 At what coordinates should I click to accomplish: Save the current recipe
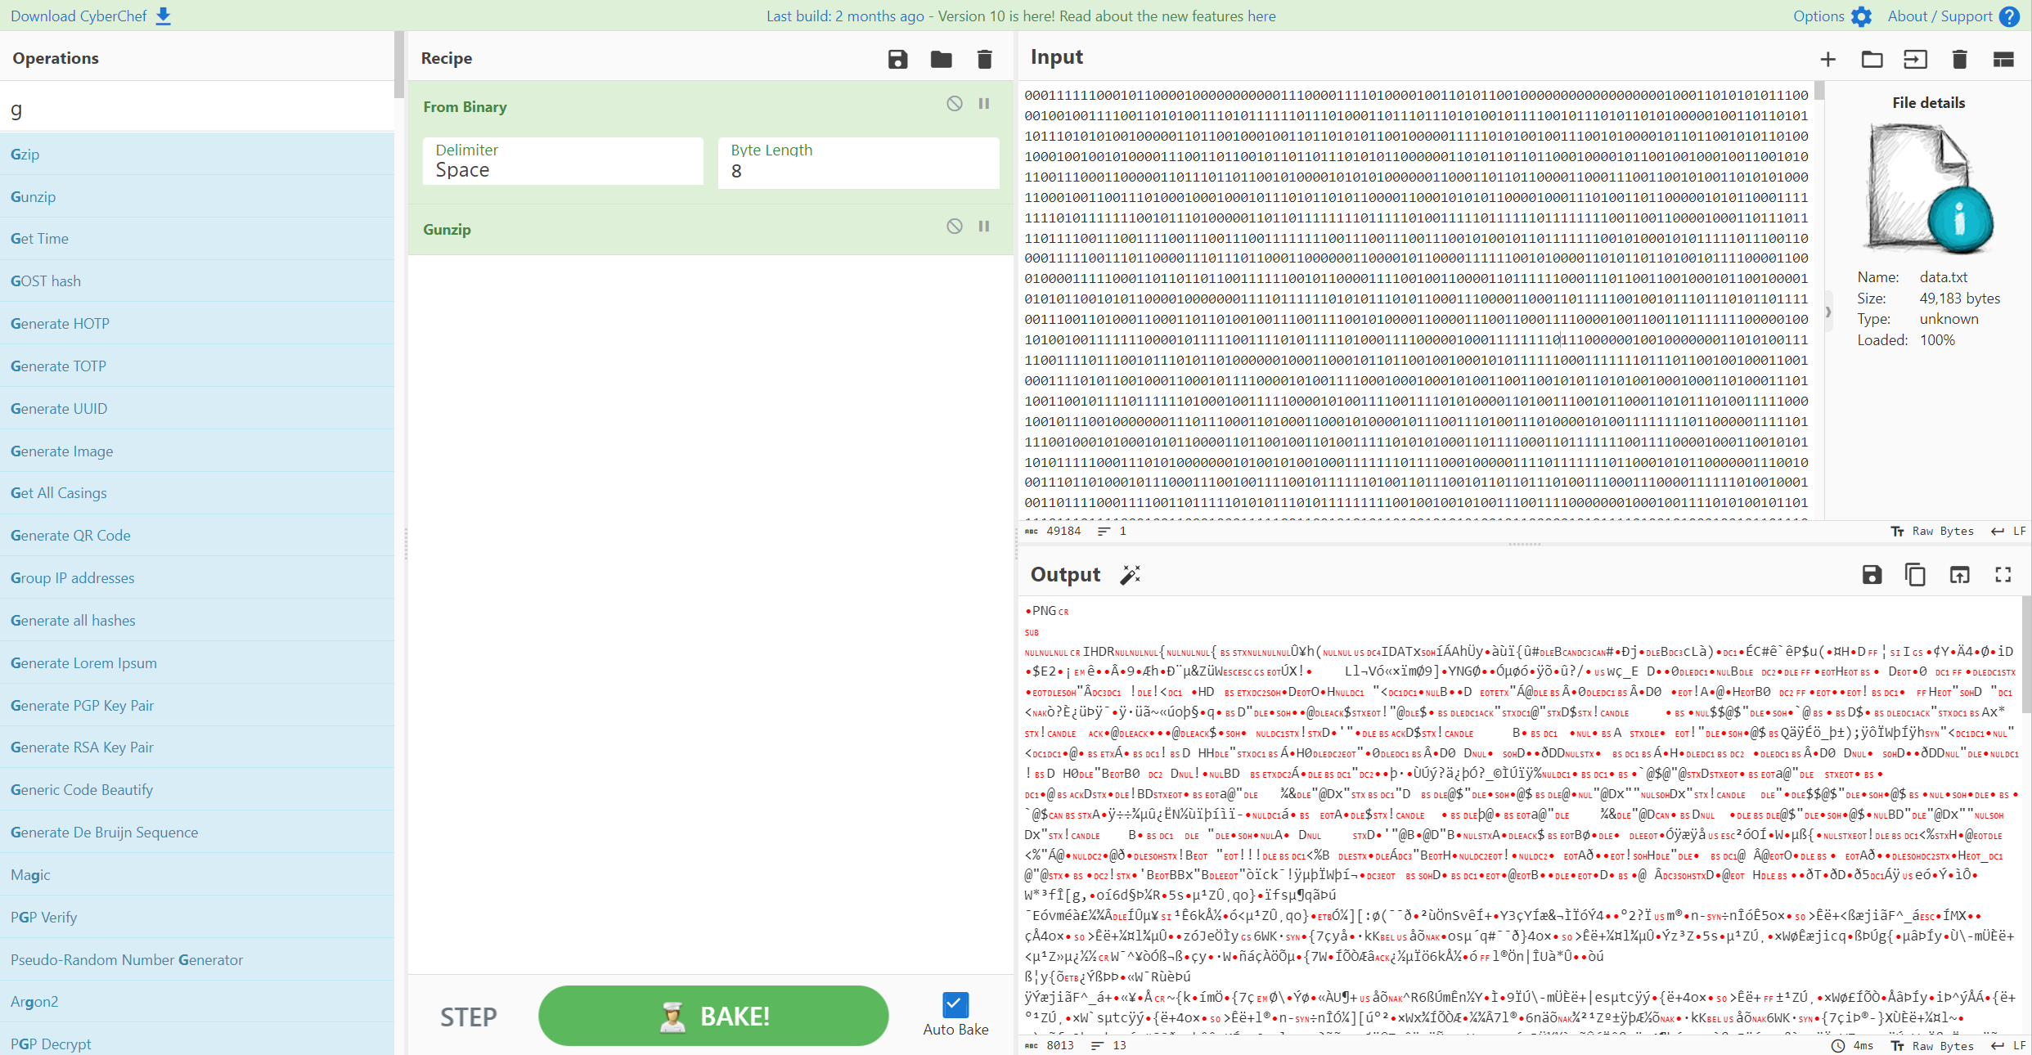pos(897,59)
